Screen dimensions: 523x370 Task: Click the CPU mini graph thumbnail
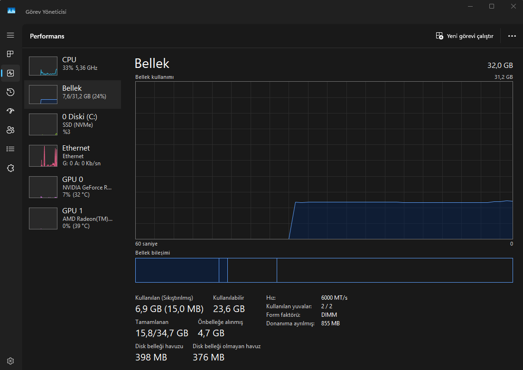coord(43,66)
